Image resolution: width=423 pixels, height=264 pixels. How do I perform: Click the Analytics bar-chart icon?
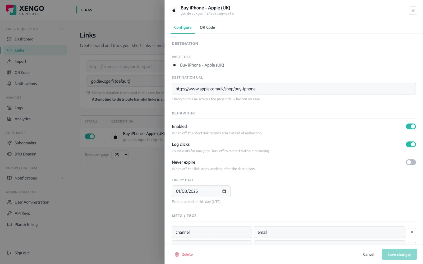[x=9, y=119]
